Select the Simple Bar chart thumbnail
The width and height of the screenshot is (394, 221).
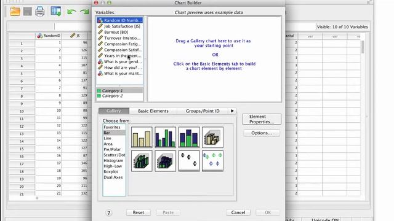pyautogui.click(x=142, y=137)
